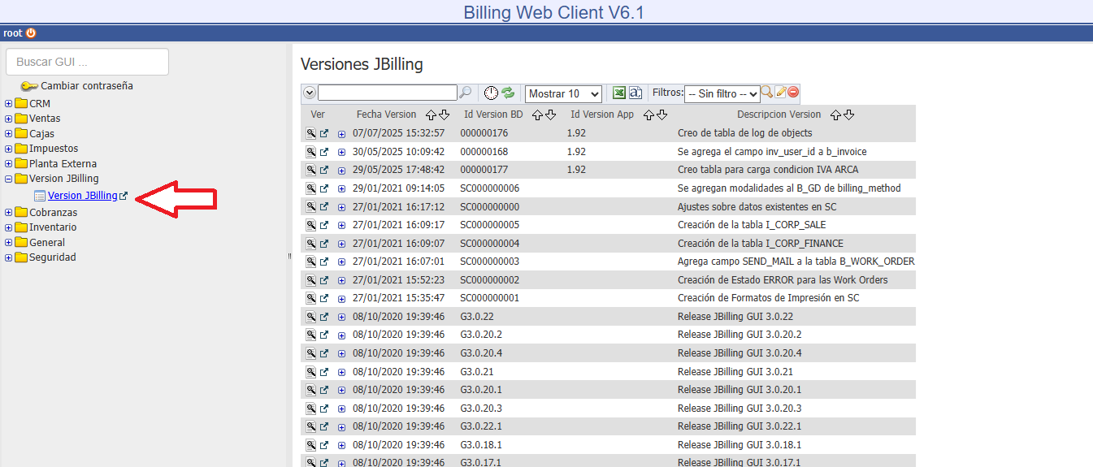Click the view detail icon for row 000000177
The width and height of the screenshot is (1093, 467).
(310, 170)
